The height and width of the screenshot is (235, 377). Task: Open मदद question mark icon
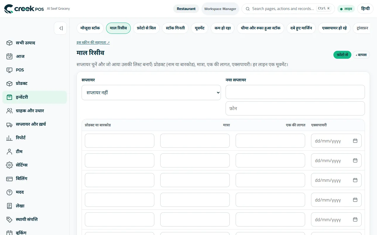coord(9,192)
